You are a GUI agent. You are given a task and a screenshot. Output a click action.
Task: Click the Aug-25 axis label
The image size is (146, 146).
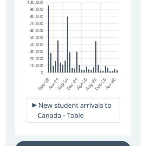pos(91,84)
